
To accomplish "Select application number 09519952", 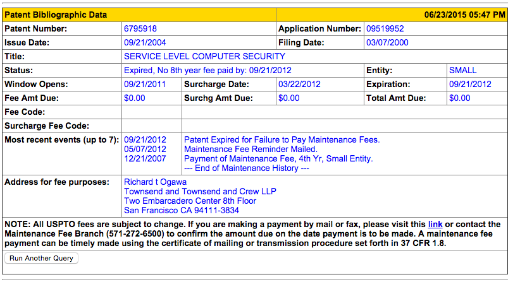I will click(385, 28).
